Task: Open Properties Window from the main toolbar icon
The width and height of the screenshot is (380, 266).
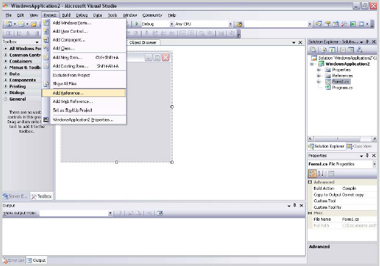Action: (x=328, y=24)
